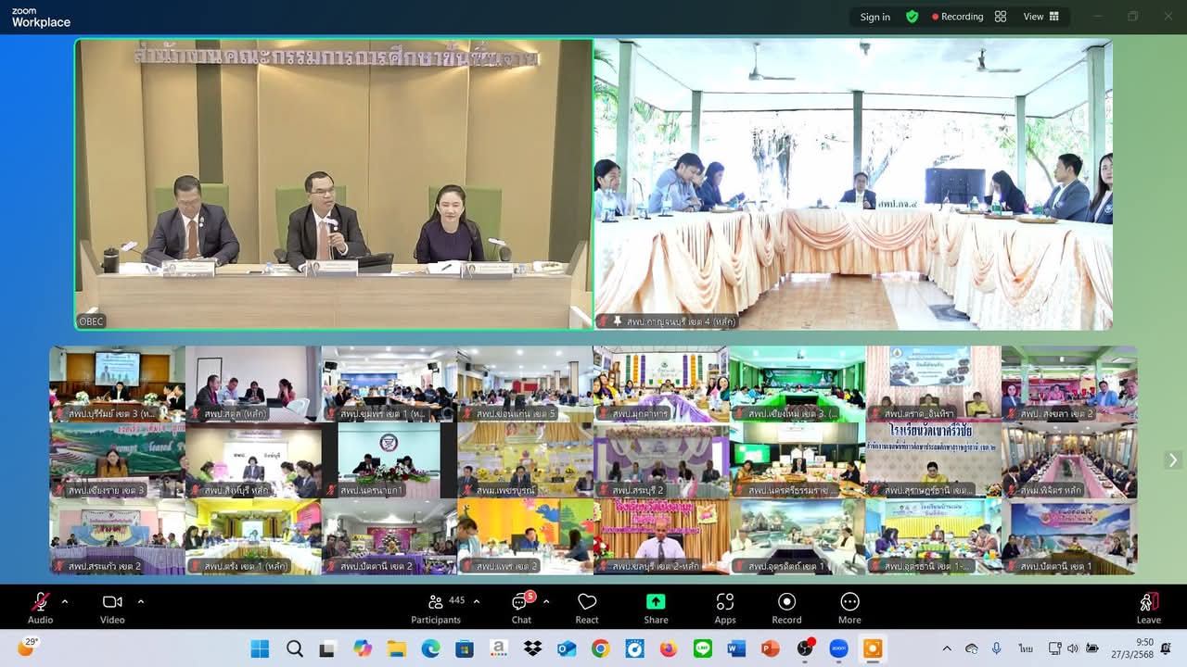This screenshot has height=667, width=1187.
Task: Open the React emoji menu
Action: pyautogui.click(x=587, y=608)
